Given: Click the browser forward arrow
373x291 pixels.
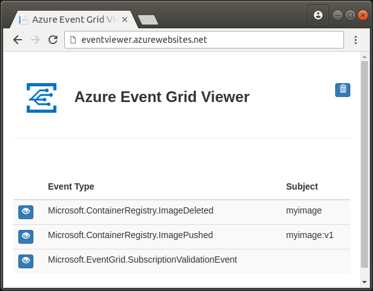Looking at the screenshot, I should 35,40.
